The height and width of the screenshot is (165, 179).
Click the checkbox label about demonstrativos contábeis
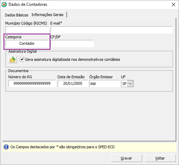click(x=72, y=59)
